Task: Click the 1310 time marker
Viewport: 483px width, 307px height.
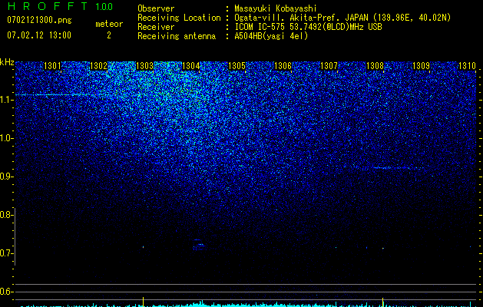Action: click(x=467, y=65)
